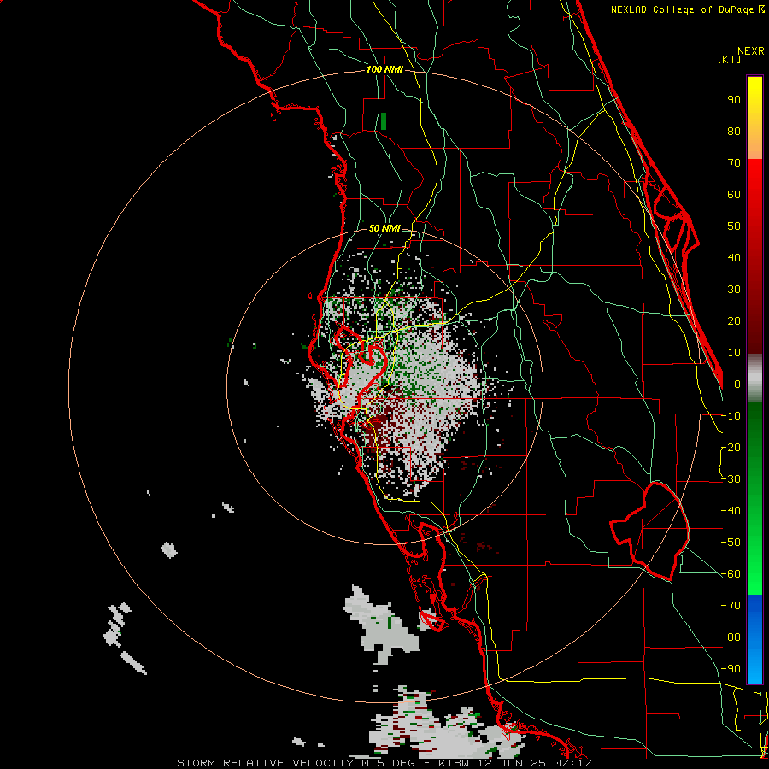Click the Storm Relative Velocity caption text
This screenshot has width=769, height=769.
(x=384, y=763)
